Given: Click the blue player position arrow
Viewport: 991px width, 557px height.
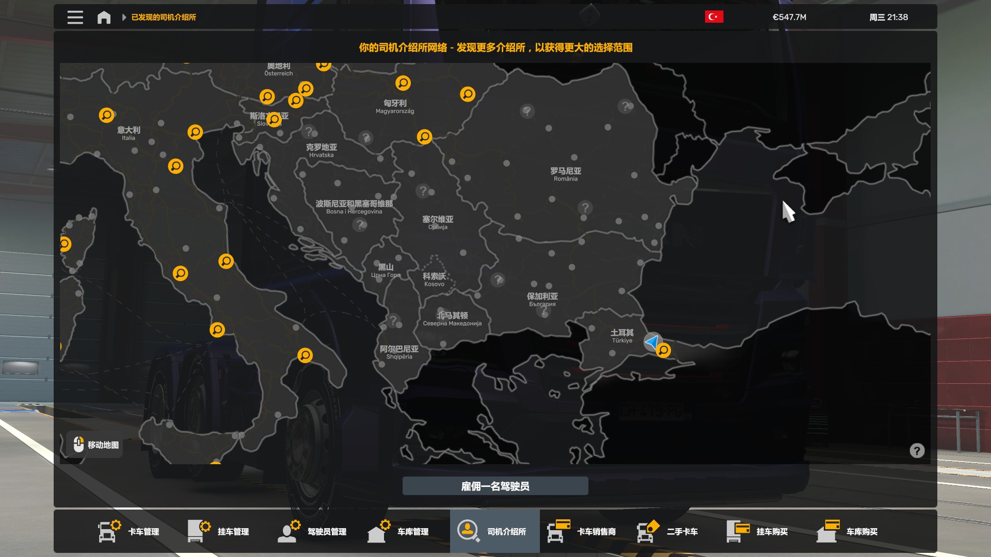Looking at the screenshot, I should tap(652, 341).
